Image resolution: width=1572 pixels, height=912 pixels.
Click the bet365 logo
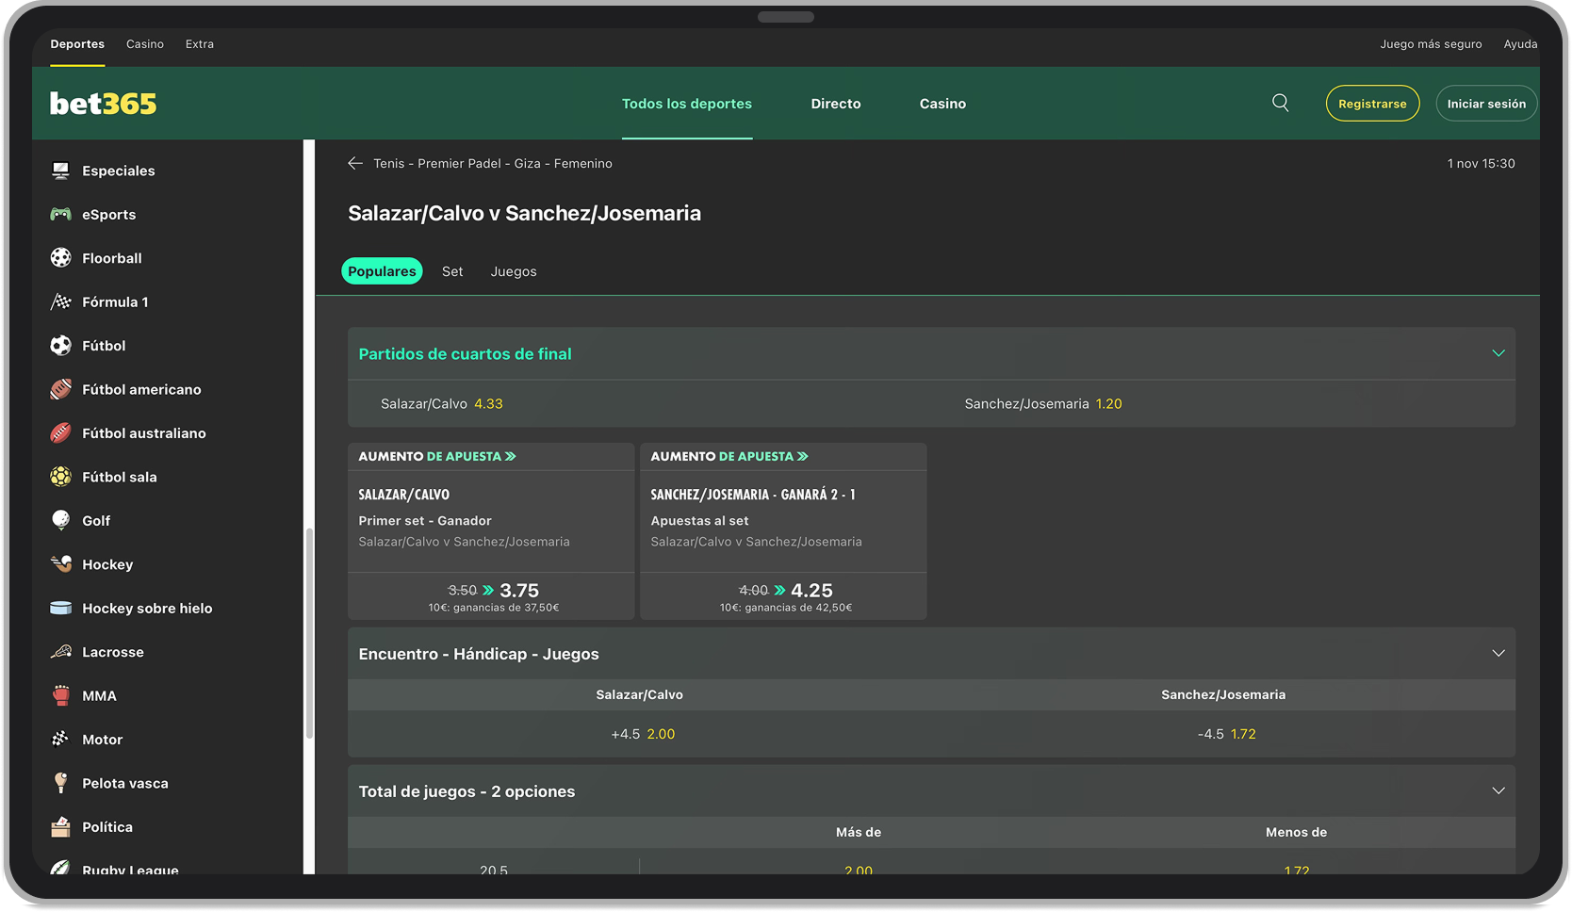pos(103,104)
